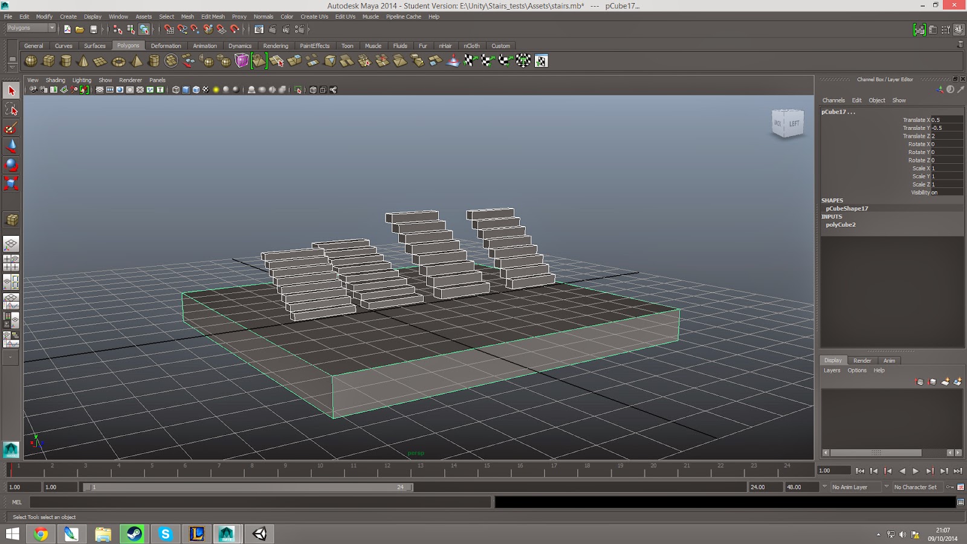967x544 pixels.
Task: Open the Mesh menu
Action: click(x=187, y=16)
